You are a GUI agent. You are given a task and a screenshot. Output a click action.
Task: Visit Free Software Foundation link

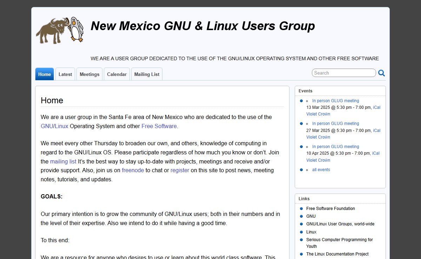[330, 209]
